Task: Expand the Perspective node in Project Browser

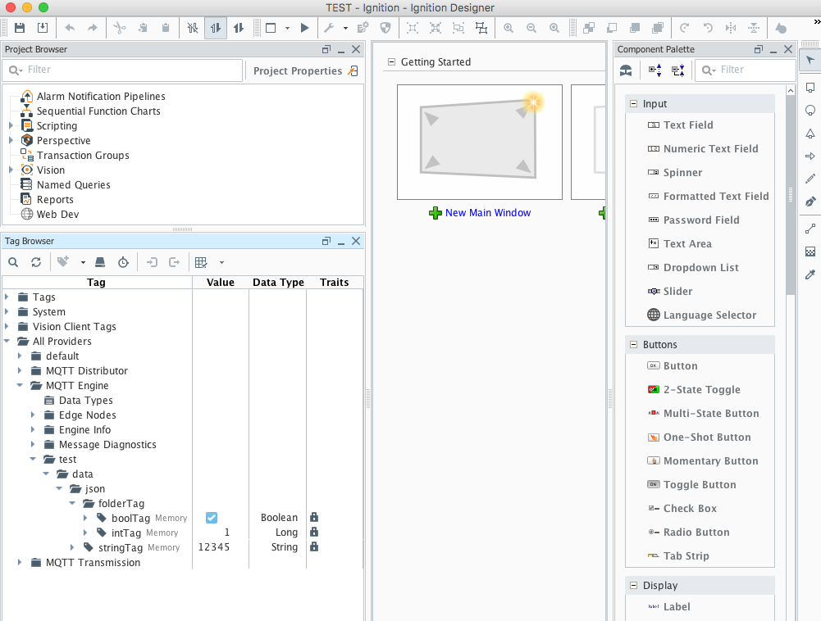Action: (11, 140)
